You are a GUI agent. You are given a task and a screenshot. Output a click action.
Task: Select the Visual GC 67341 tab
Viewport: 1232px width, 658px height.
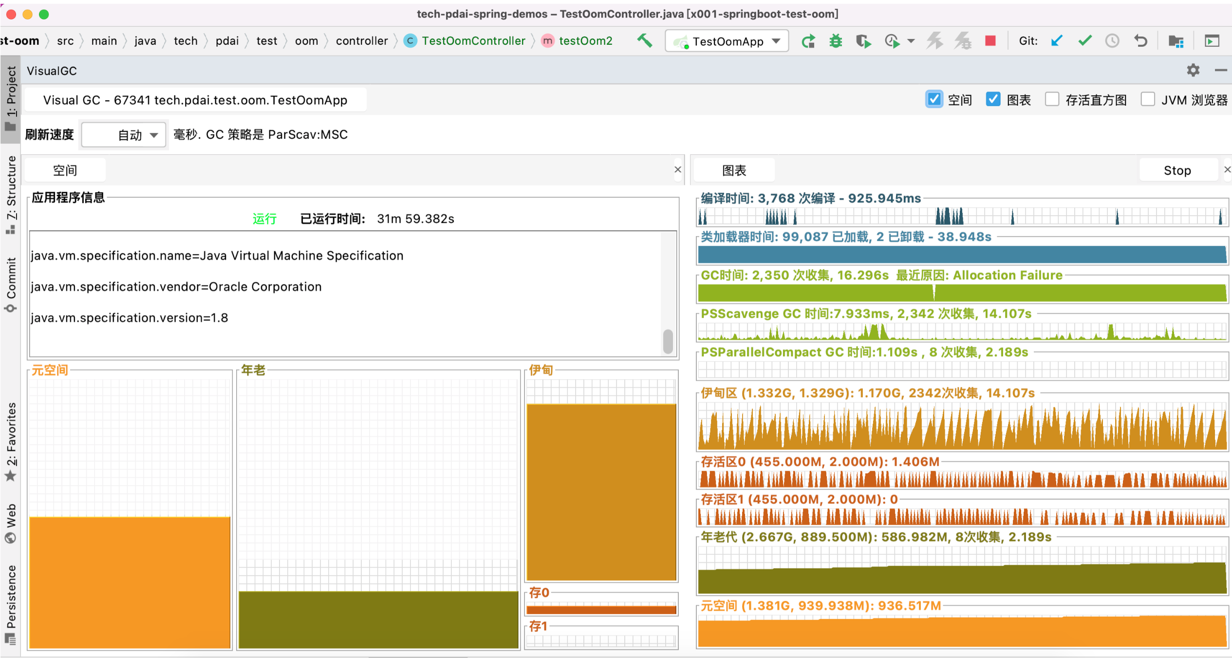195,100
